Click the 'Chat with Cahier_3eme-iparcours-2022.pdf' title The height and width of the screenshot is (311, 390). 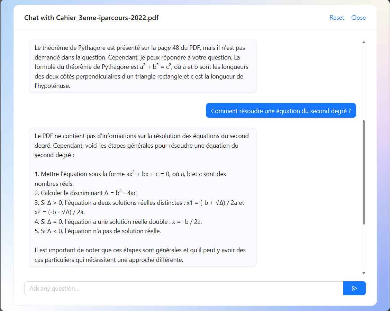[x=91, y=18]
